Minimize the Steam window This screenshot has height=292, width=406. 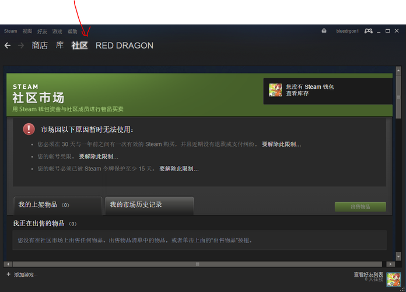pyautogui.click(x=379, y=32)
